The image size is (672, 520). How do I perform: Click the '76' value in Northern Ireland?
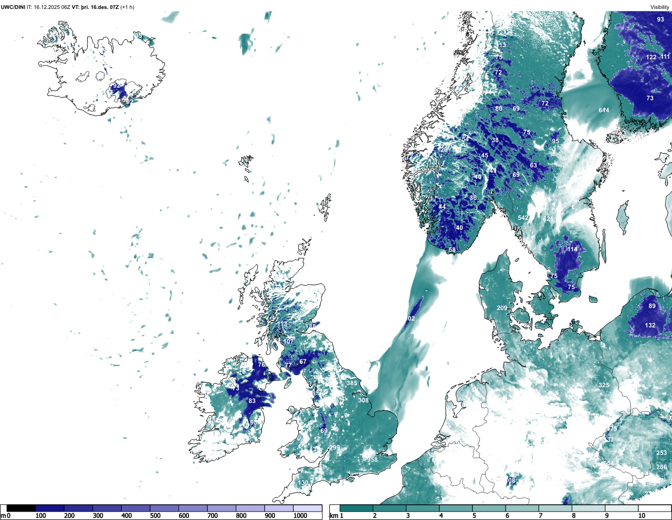coord(261,365)
